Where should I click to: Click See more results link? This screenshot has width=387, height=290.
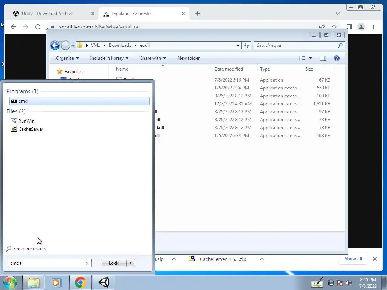[29, 249]
